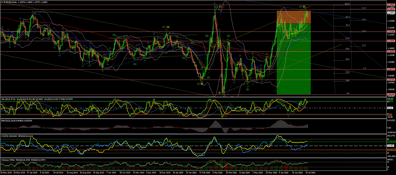The image size is (396, 175).
Task: Open the chart menu triangle beside EURUSD,Daily
Action: tap(2, 2)
